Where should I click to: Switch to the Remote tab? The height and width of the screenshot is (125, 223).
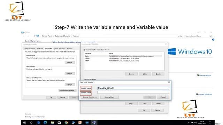pos(70,49)
